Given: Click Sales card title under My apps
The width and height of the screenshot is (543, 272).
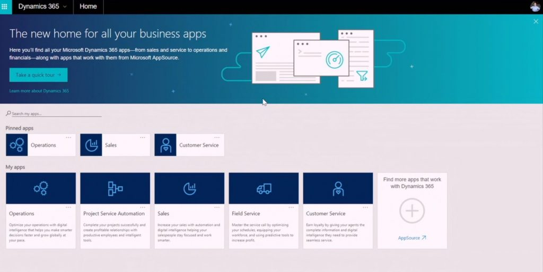Looking at the screenshot, I should coord(163,214).
